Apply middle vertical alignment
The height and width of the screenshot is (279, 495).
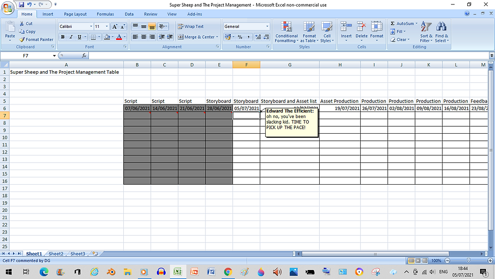pos(143,26)
